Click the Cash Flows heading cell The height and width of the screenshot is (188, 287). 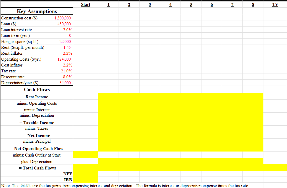37,89
